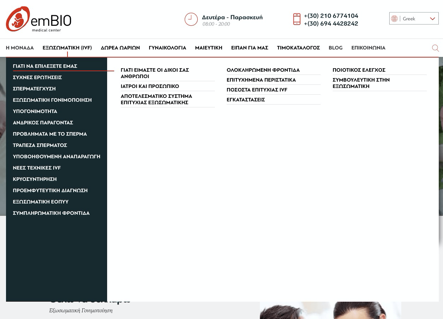Click the ΠΟΙΟΤΙΚΟΣ ΕΛΕΓΧΟΣ link

pos(359,70)
